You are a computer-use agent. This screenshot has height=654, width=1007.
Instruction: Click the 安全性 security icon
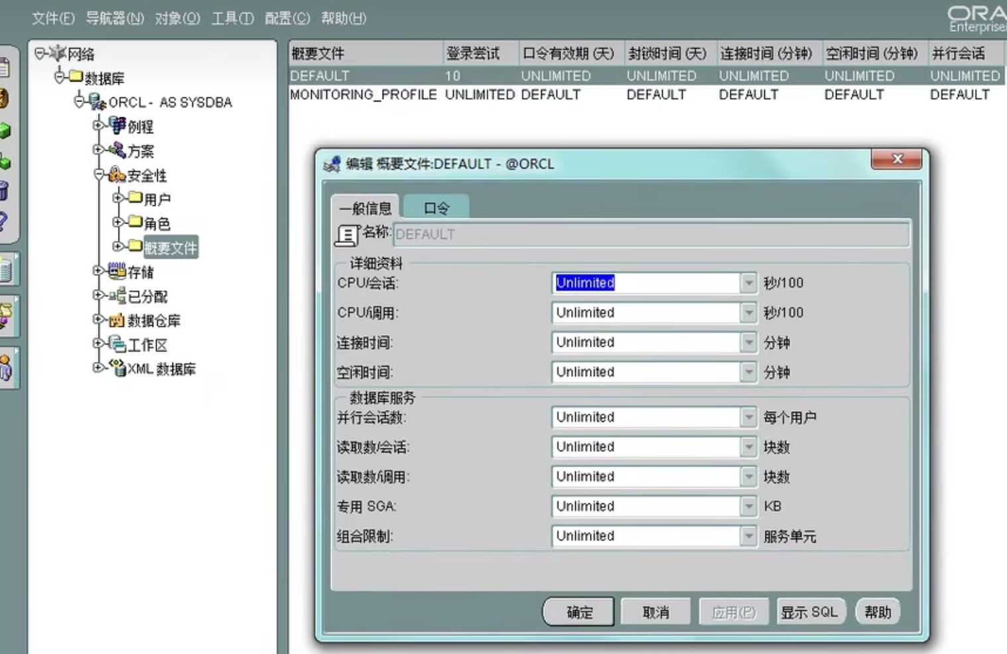117,174
